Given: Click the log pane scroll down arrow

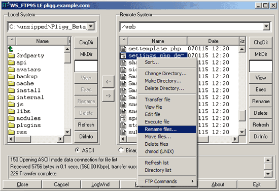Looking at the screenshot, I should 268,174.
